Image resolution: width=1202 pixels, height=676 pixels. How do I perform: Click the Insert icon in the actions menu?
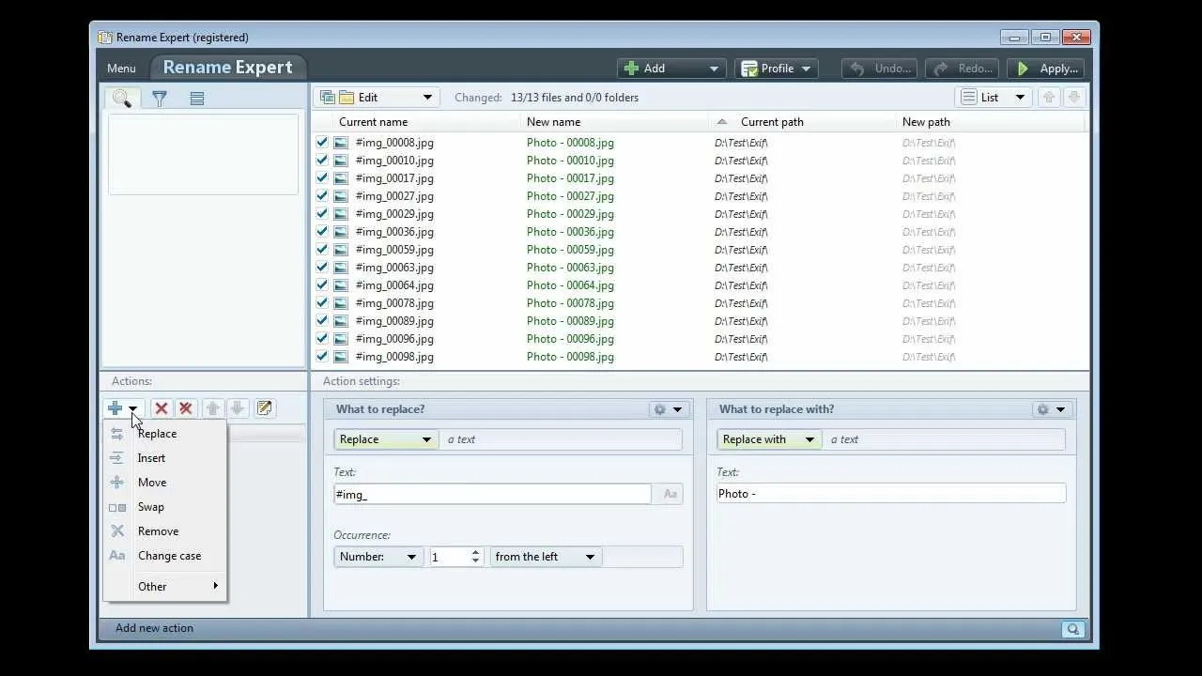point(117,458)
